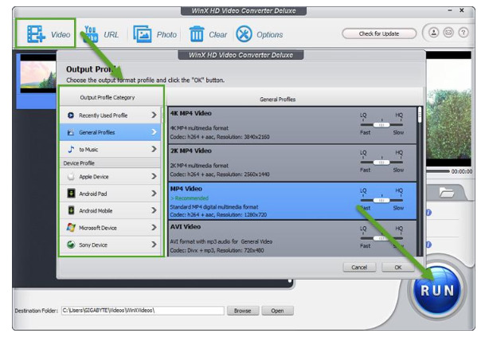Image resolution: width=485 pixels, height=337 pixels.
Task: Click the user account icon
Action: (434, 32)
